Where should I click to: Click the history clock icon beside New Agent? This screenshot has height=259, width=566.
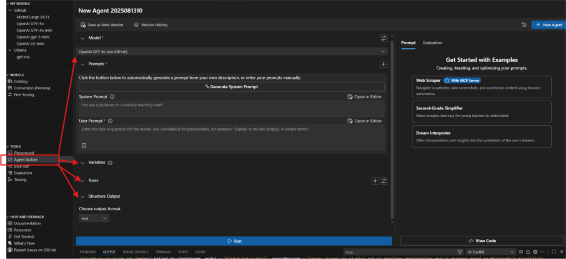click(x=524, y=25)
